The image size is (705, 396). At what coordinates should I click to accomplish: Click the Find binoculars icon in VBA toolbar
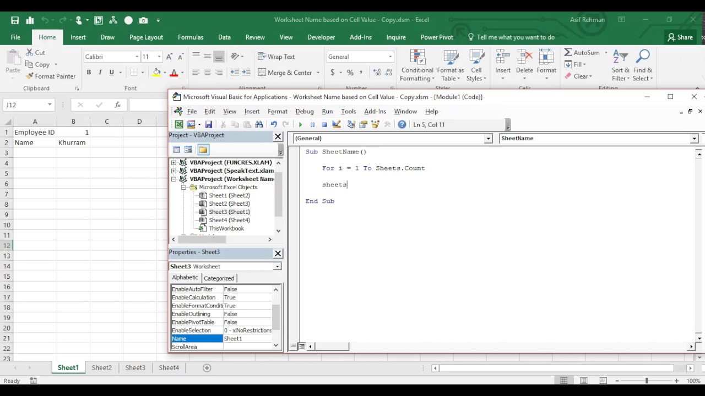[x=259, y=125]
